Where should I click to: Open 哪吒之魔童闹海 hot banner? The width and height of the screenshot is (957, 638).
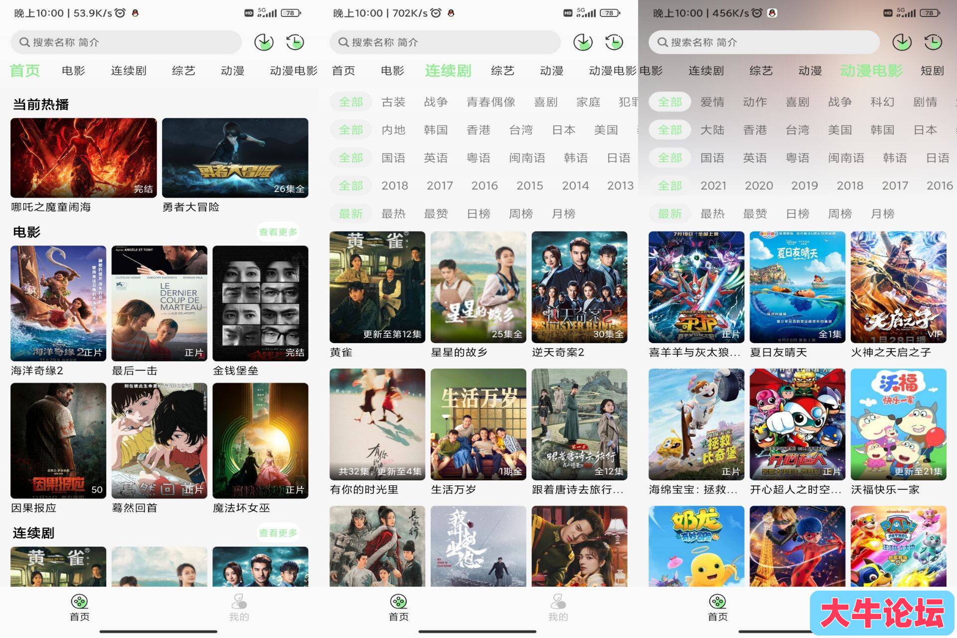84,158
